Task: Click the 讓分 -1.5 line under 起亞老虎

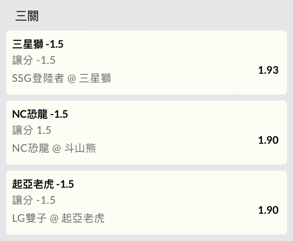Action: tap(34, 200)
